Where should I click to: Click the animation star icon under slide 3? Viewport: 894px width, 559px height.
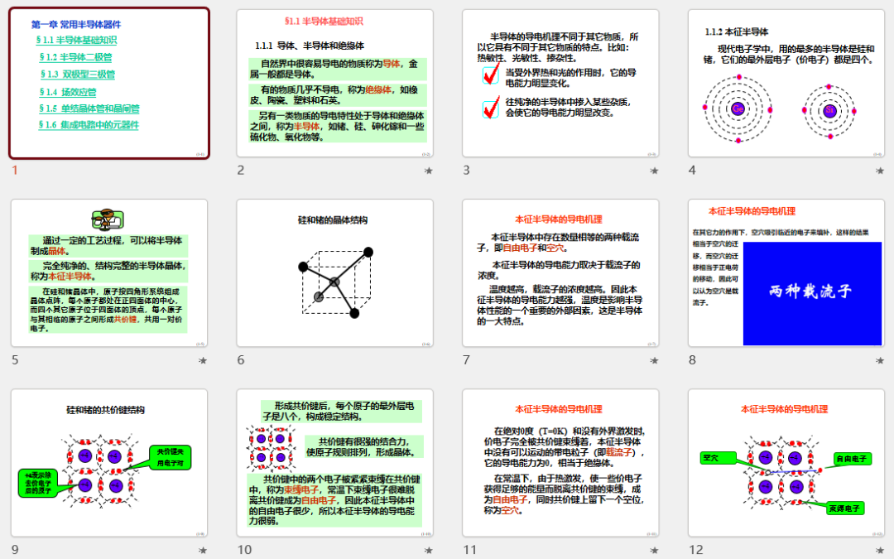pos(654,171)
